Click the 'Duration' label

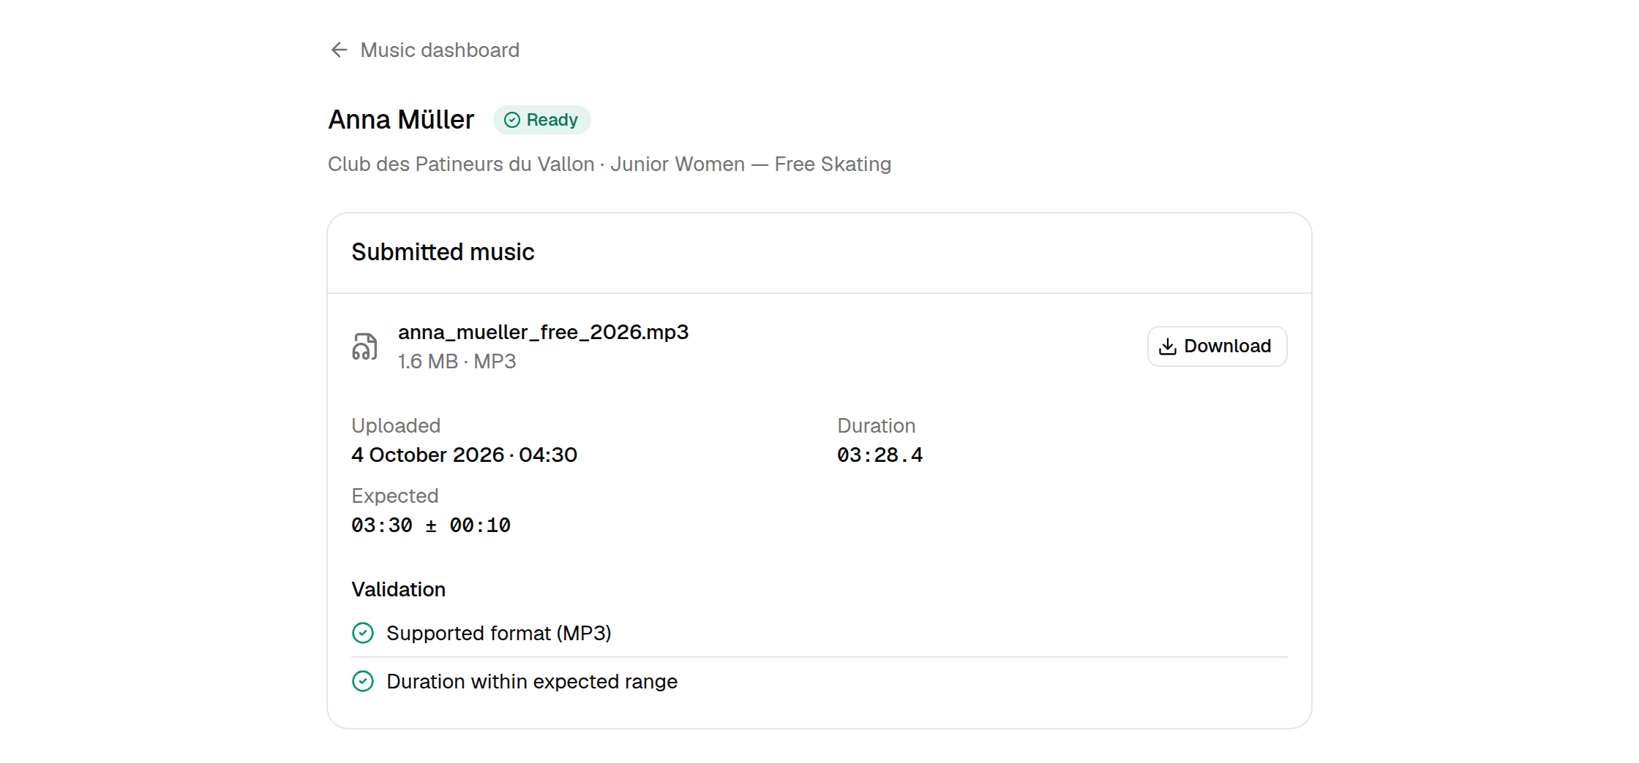click(876, 426)
